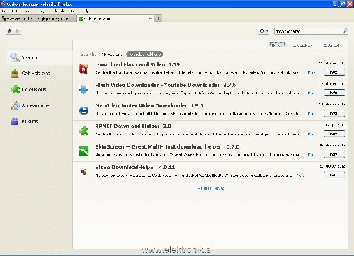Screen dimensions: 354x256
Task: Go back with the back arrow
Action: pos(10,31)
